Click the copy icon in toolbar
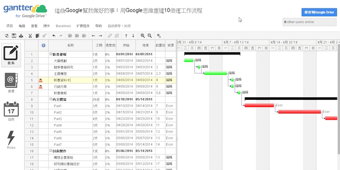The width and height of the screenshot is (340, 170). (x=37, y=36)
